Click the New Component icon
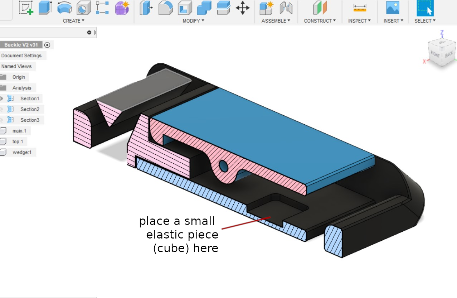This screenshot has height=298, width=457. click(x=266, y=8)
